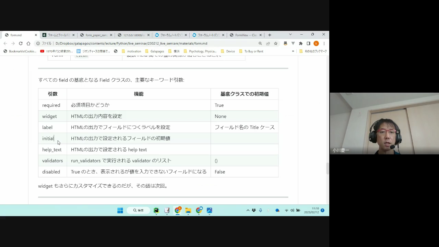This screenshot has width=439, height=247.
Task: Open the motivation bookmark folder
Action: point(131,51)
